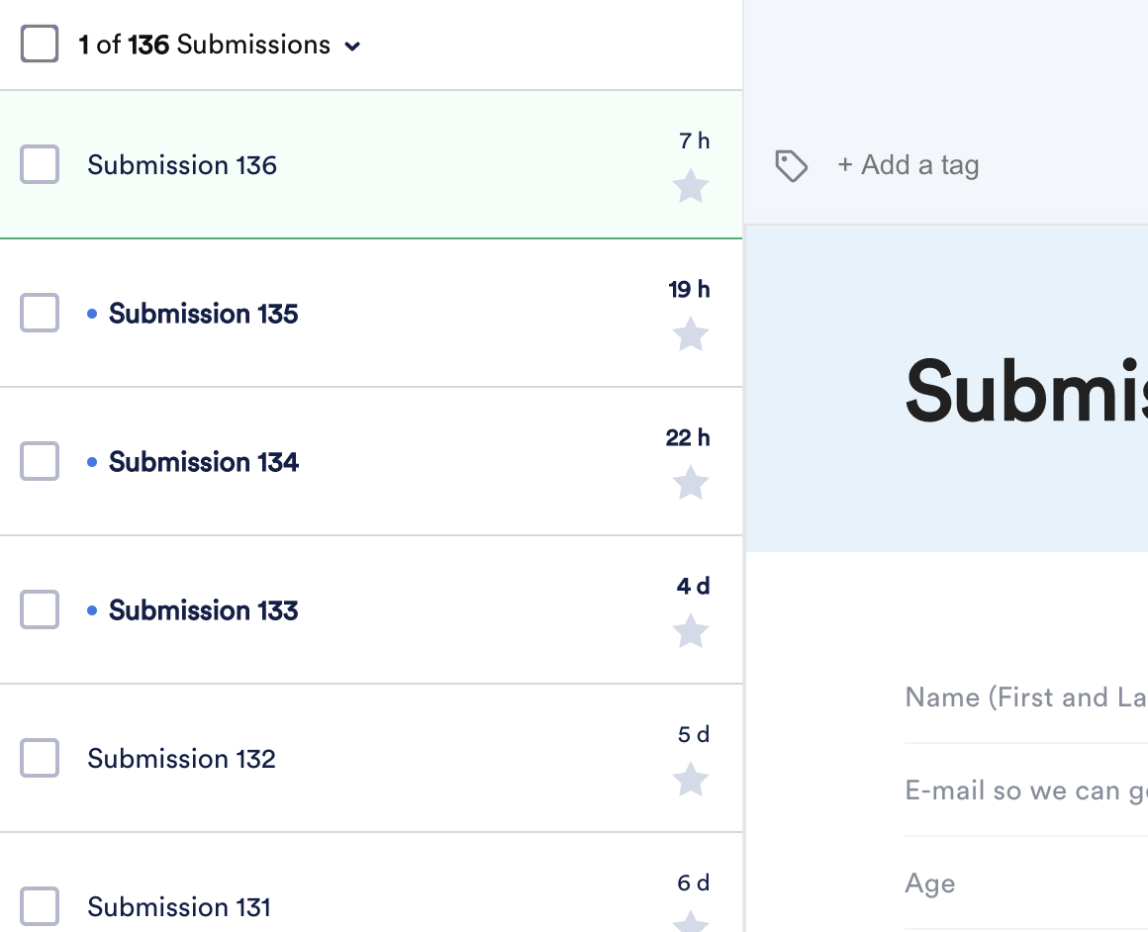Star Submission 133
Viewport: 1148px width, 932px height.
[691, 631]
